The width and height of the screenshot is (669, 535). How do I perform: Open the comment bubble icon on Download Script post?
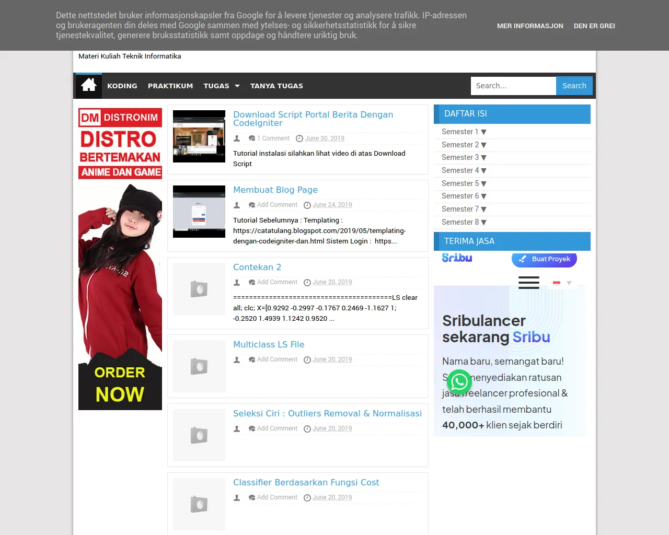tap(252, 138)
